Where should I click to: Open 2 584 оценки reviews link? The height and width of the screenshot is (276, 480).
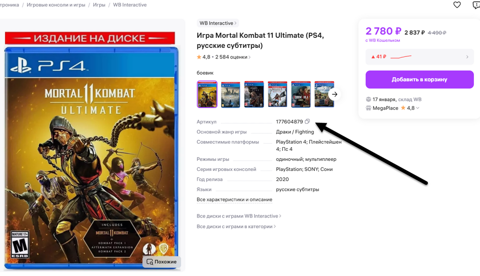(233, 57)
